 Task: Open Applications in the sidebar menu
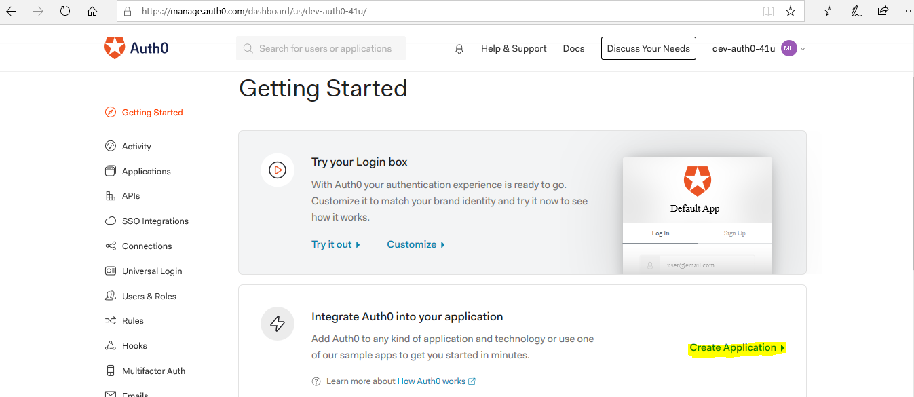coord(146,172)
